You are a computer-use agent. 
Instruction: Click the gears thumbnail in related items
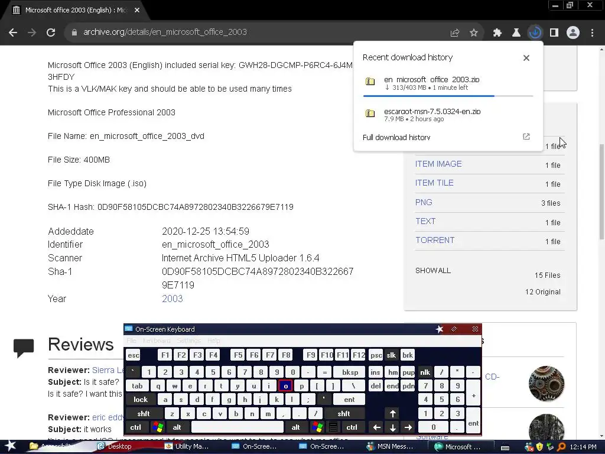pos(546,383)
